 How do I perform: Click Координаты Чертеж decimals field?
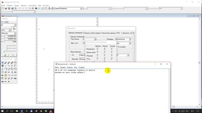click(105, 49)
